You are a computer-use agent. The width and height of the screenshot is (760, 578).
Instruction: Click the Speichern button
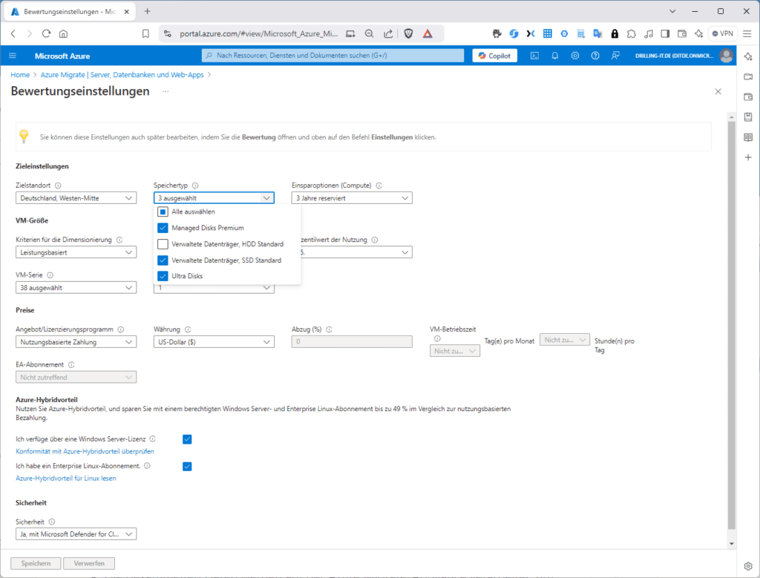click(36, 563)
